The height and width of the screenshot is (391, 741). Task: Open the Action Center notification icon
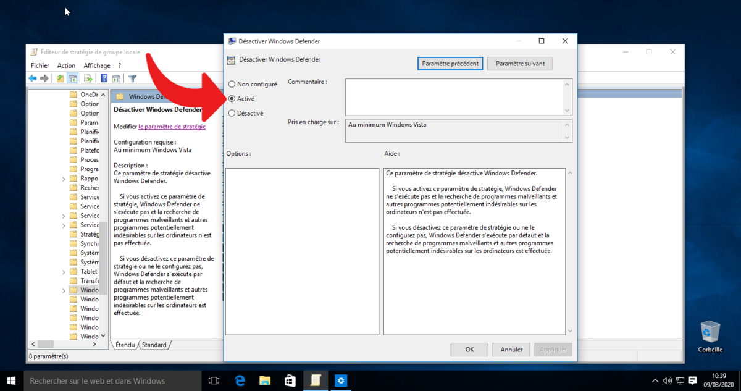click(x=692, y=380)
